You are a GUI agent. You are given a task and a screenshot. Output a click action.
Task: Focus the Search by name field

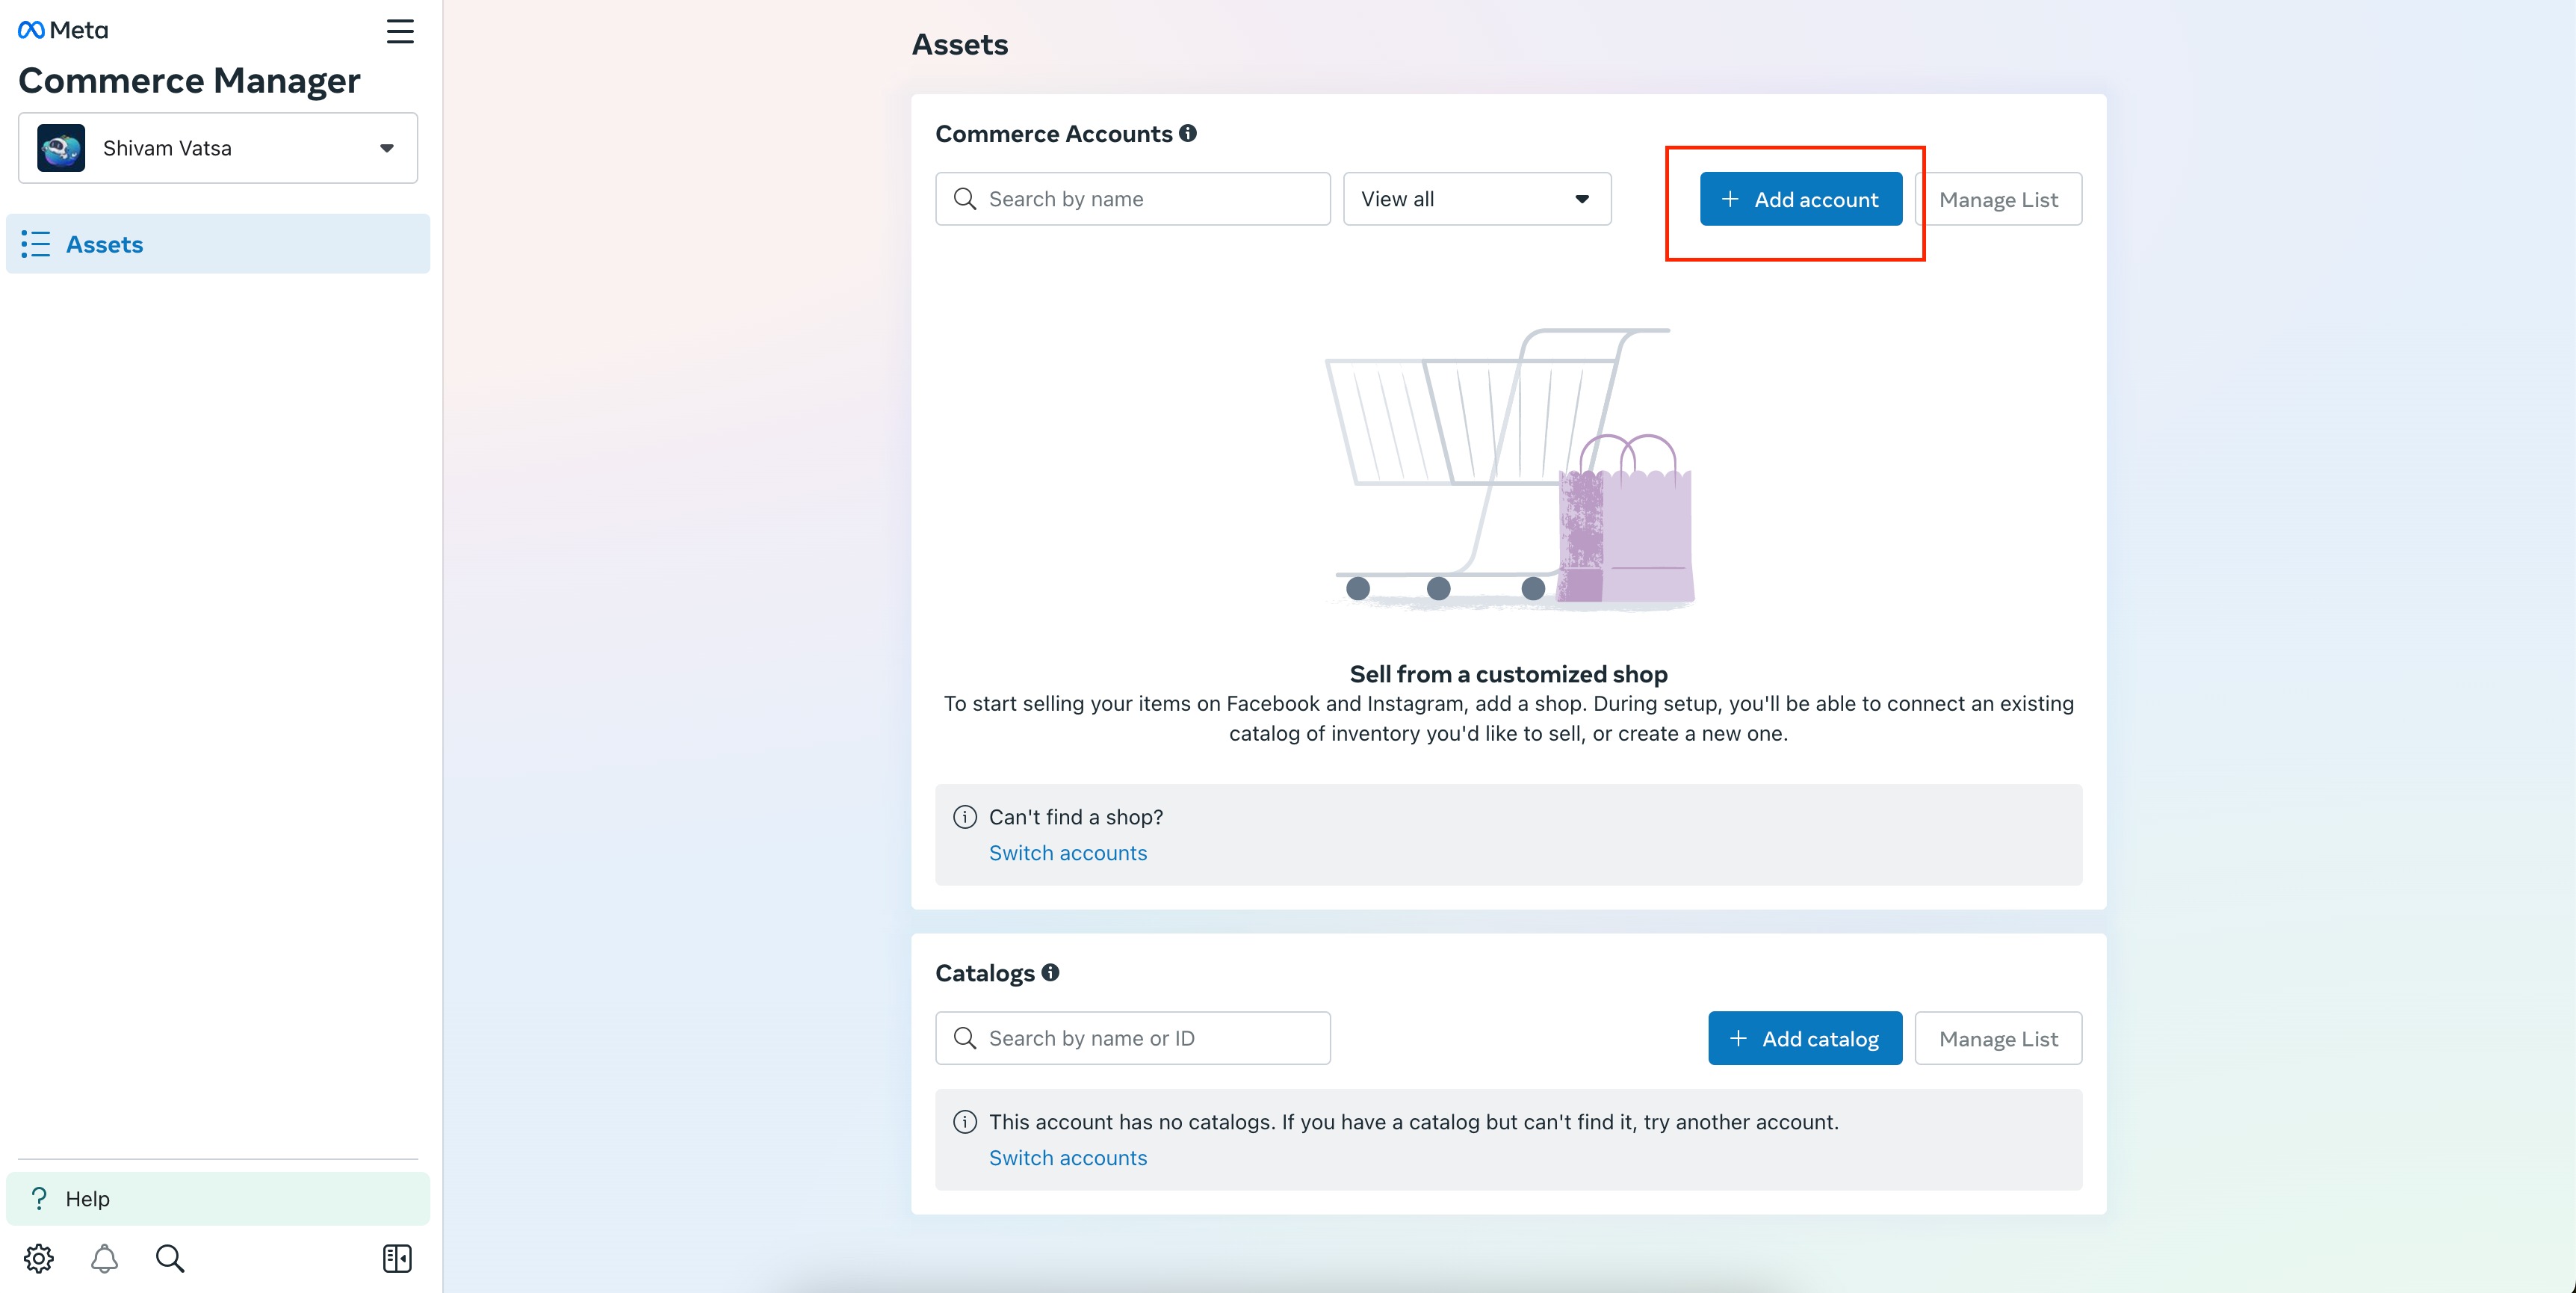tap(1133, 199)
